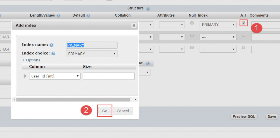280x138 pixels.
Task: Open the help icon next to Index choice
Action: tap(53, 53)
